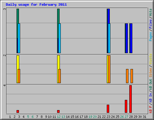Click the 'Sites' legend label
The height and width of the screenshot is (120, 154).
click(151, 73)
